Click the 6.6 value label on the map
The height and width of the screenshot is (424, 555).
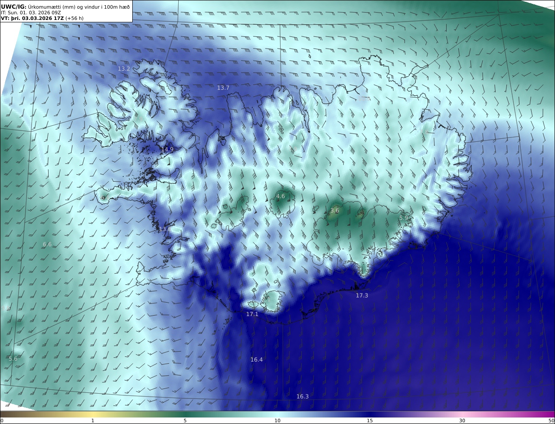47,244
